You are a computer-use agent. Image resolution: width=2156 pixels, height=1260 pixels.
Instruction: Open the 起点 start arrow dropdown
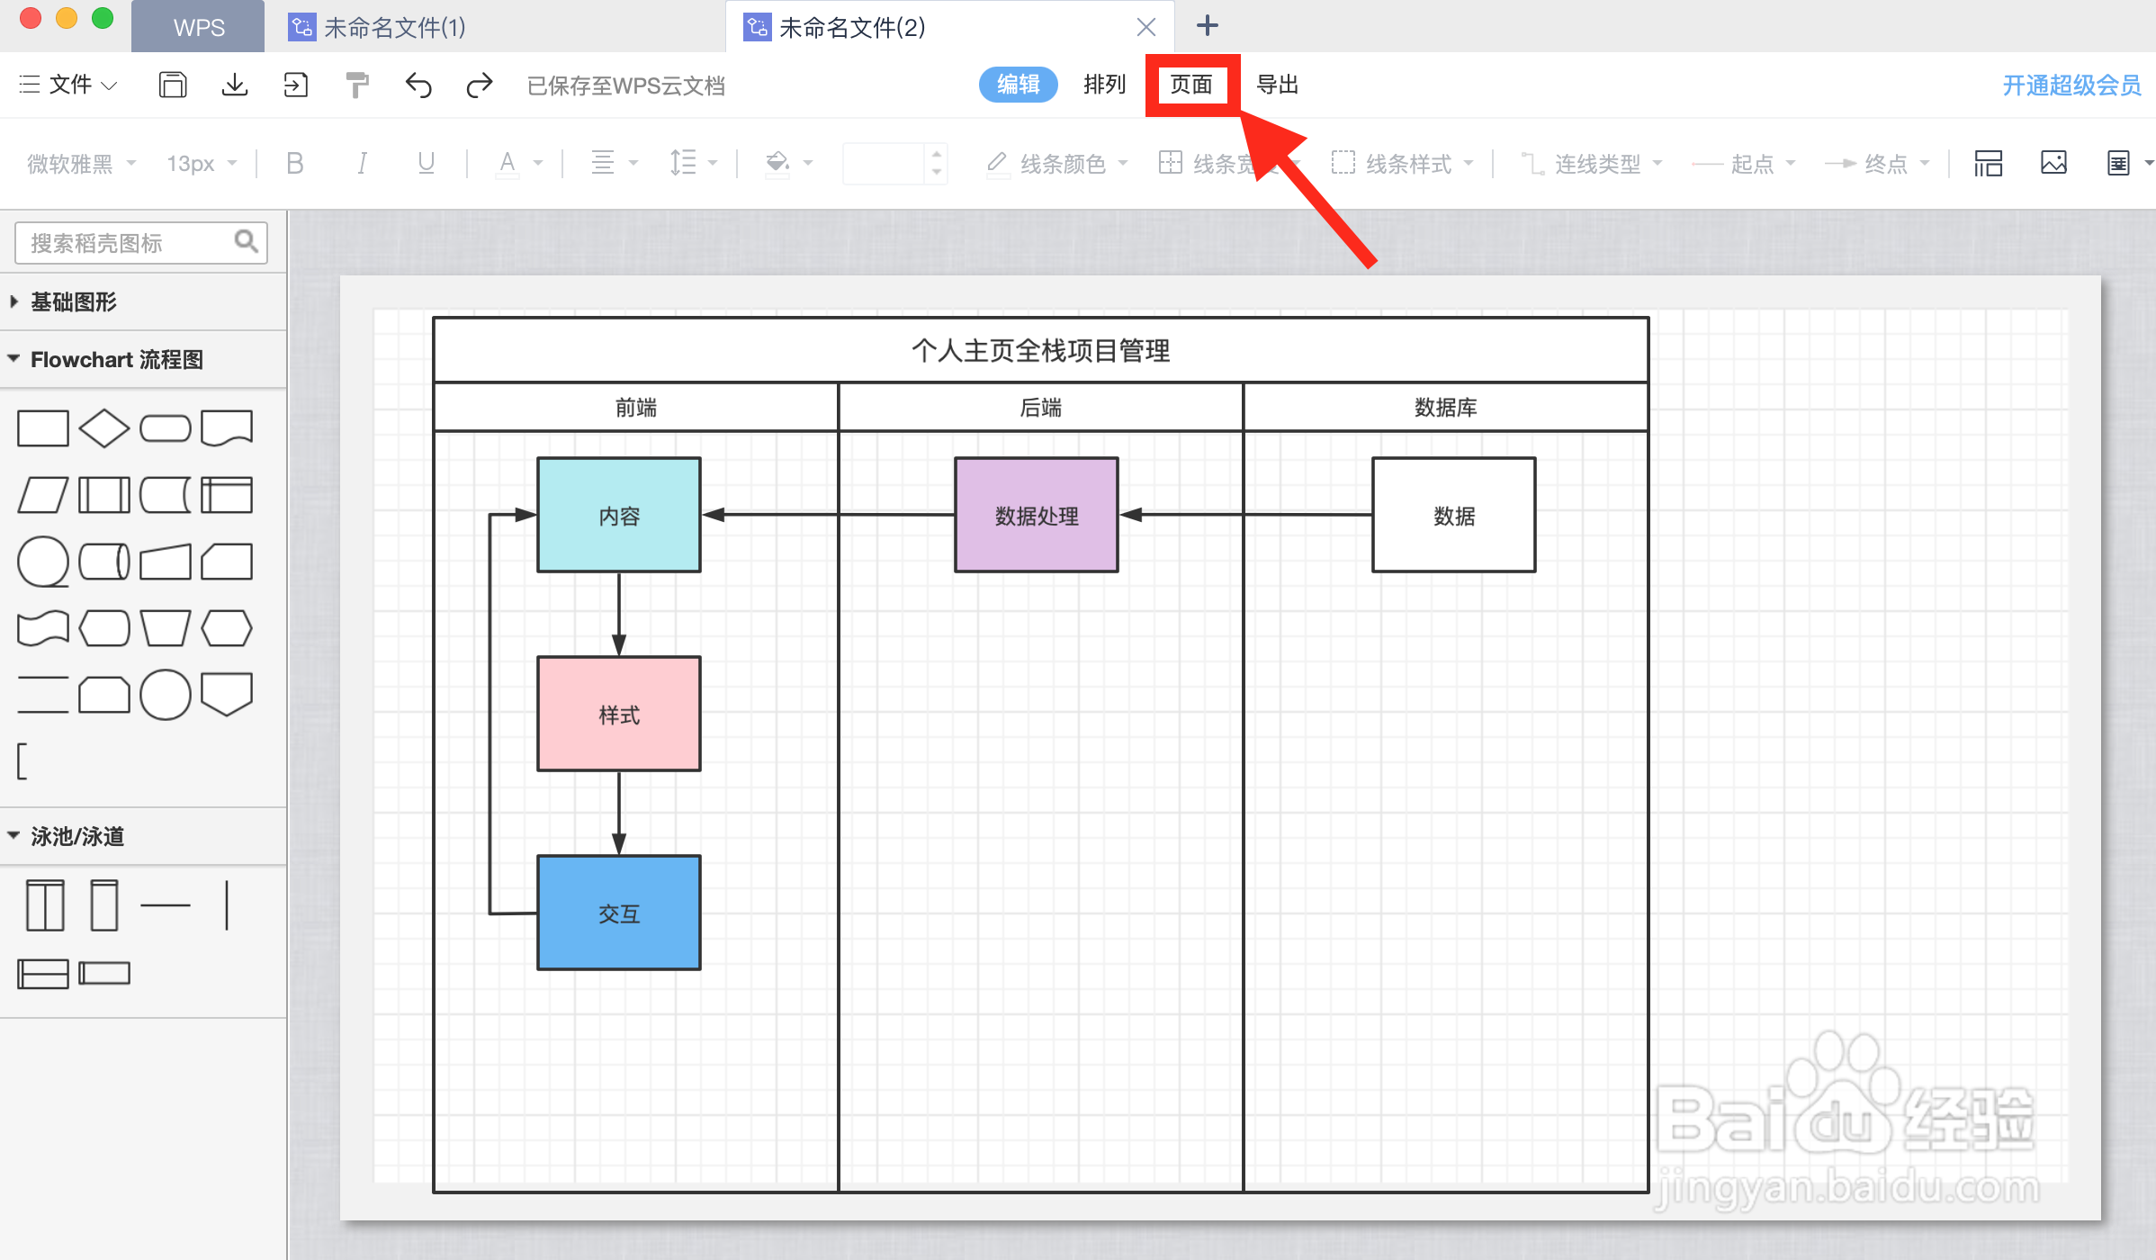(x=1744, y=163)
